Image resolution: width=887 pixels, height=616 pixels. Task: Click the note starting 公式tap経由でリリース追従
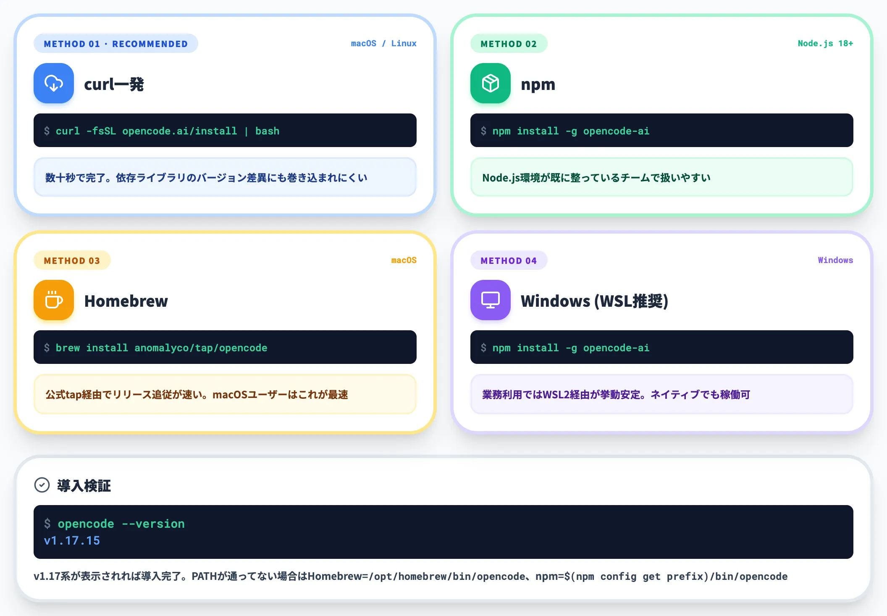coord(225,394)
